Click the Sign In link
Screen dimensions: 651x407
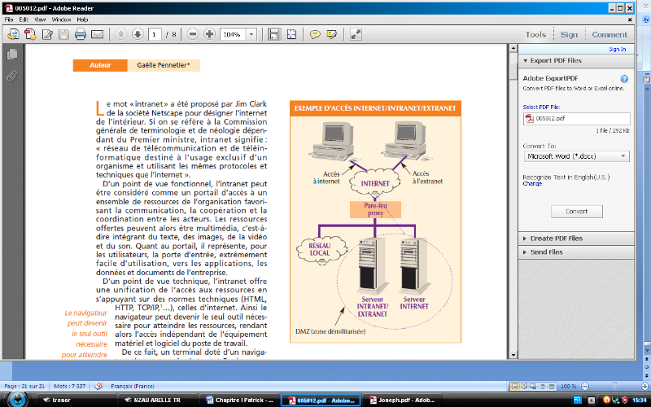coord(617,50)
